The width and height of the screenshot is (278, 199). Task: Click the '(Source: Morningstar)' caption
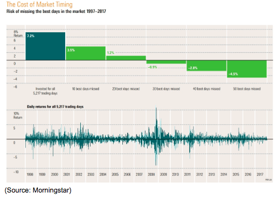point(38,190)
